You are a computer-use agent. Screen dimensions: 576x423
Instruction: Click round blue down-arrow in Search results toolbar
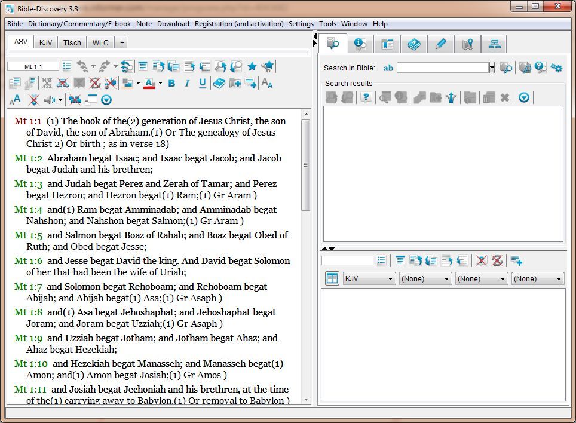524,97
